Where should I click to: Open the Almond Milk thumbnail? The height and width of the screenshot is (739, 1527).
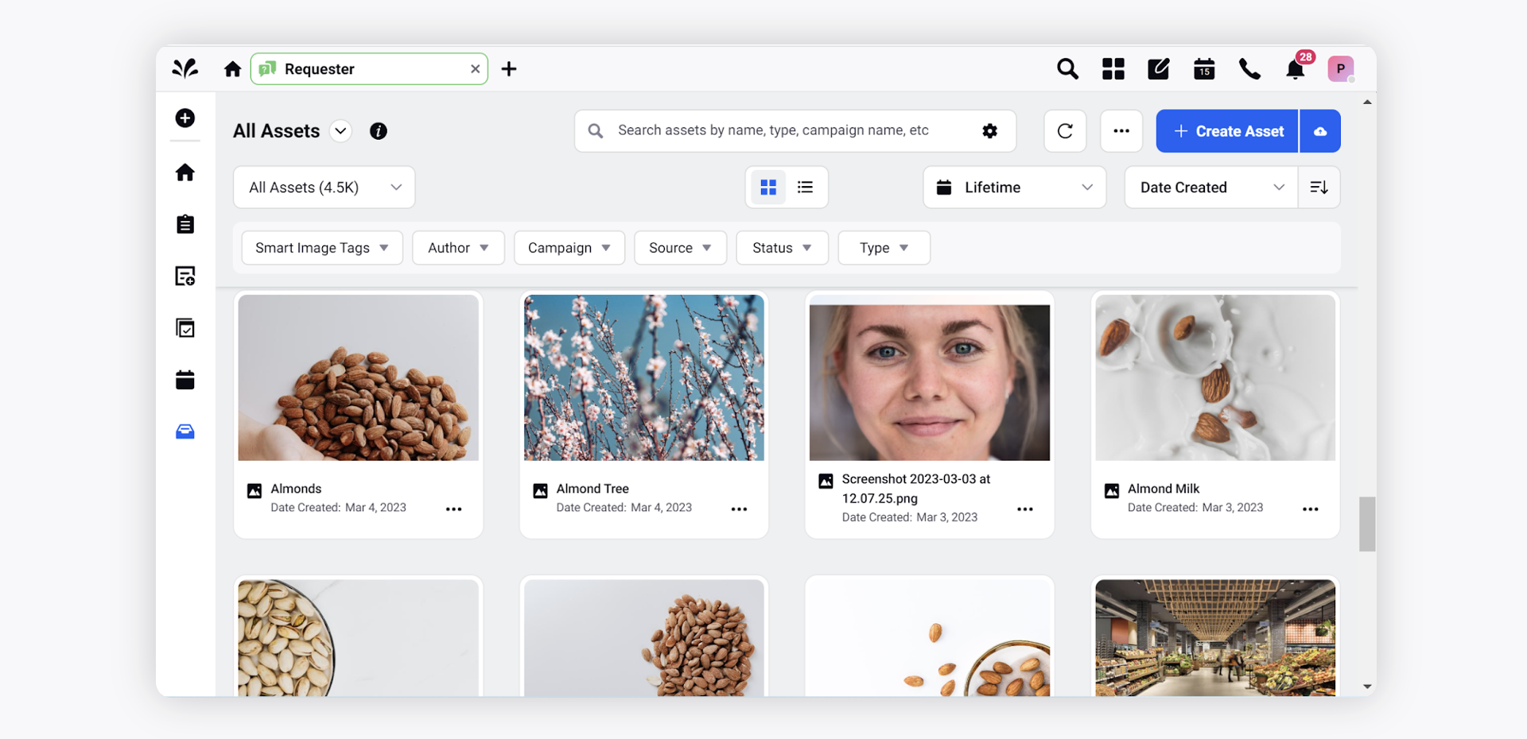click(x=1215, y=377)
